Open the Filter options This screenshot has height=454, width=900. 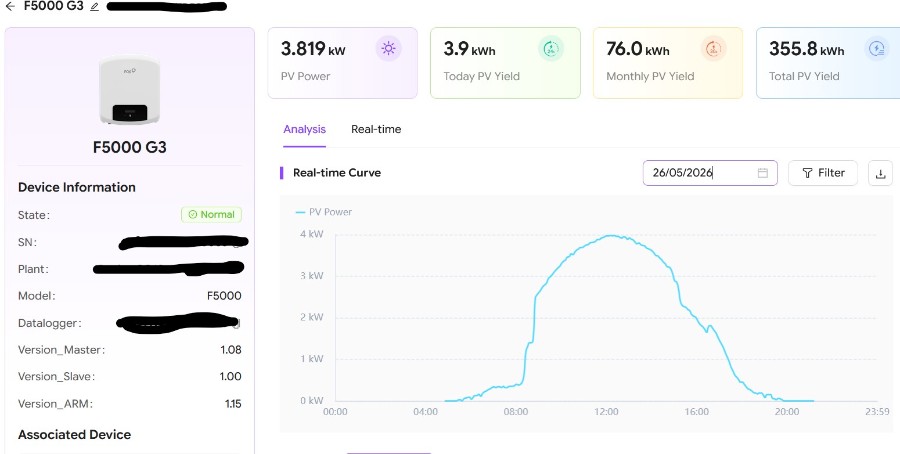point(823,173)
